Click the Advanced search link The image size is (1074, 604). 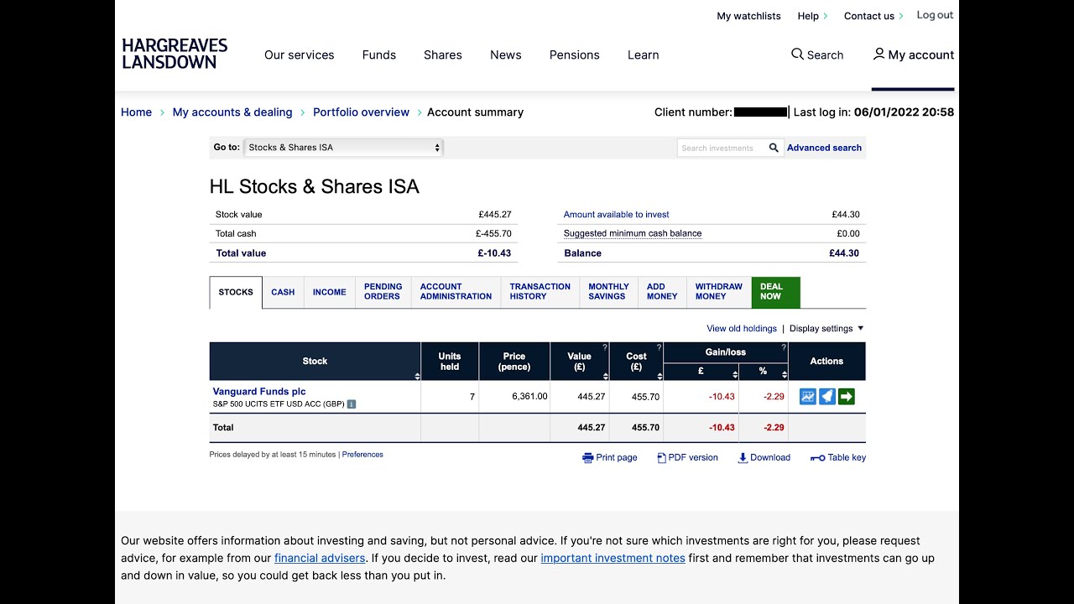point(824,148)
